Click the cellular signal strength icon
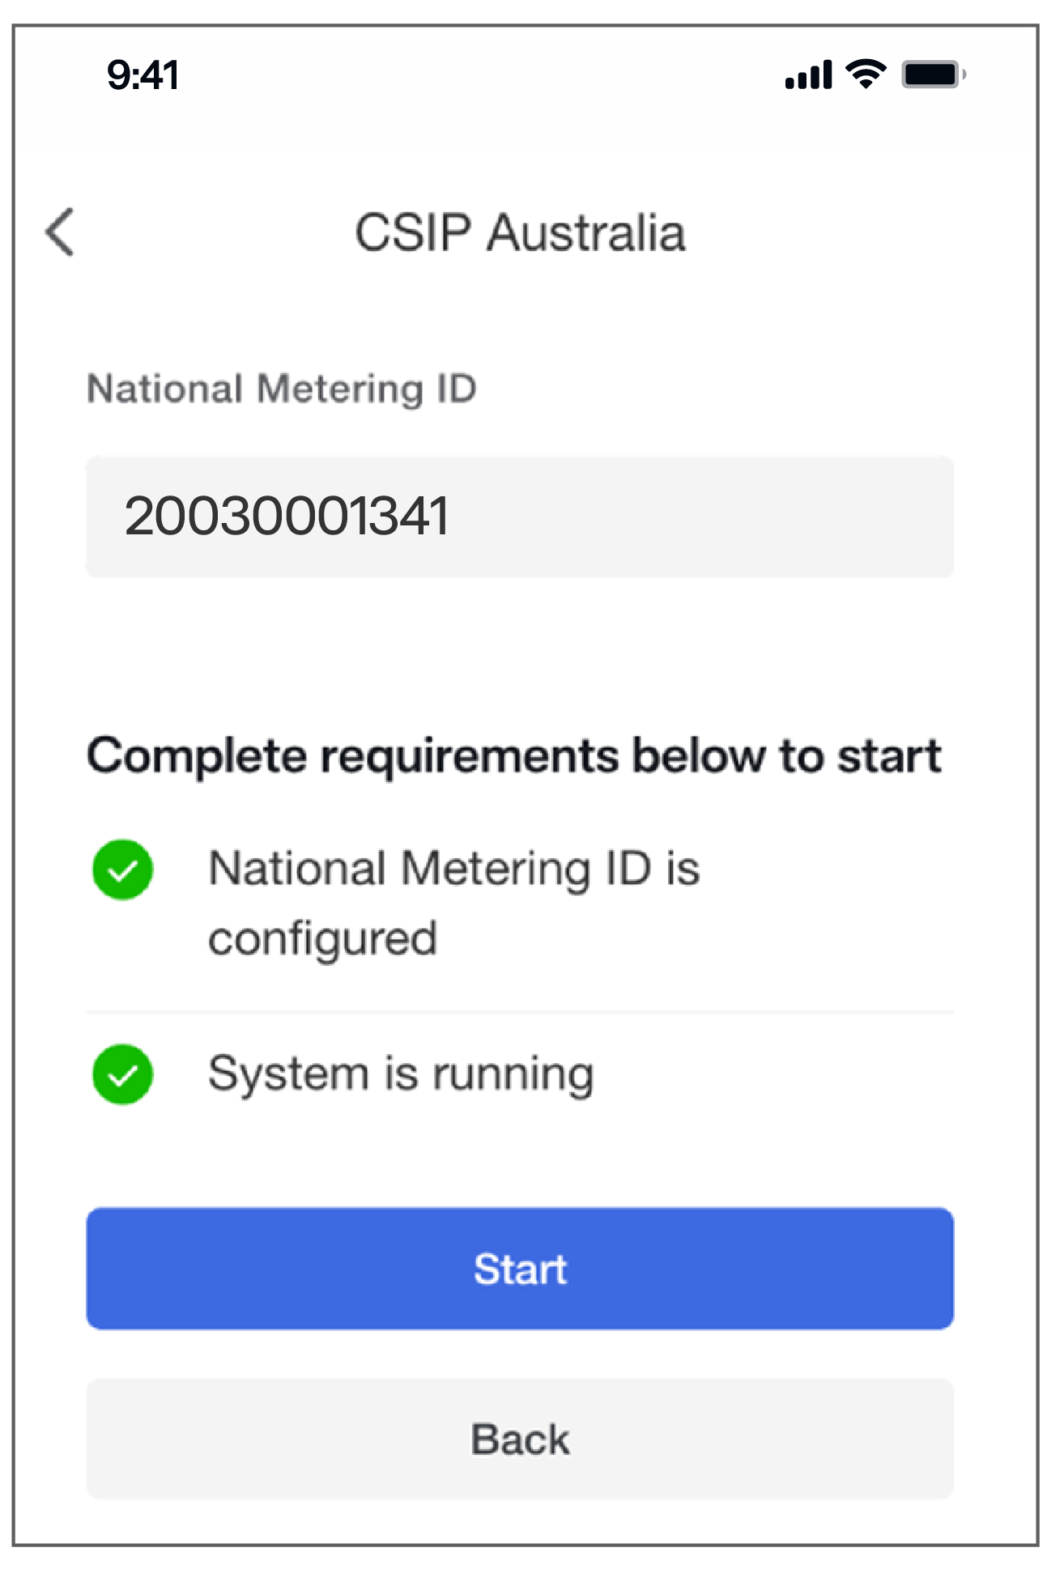Viewport: 1047px width, 1569px height. coord(808,74)
